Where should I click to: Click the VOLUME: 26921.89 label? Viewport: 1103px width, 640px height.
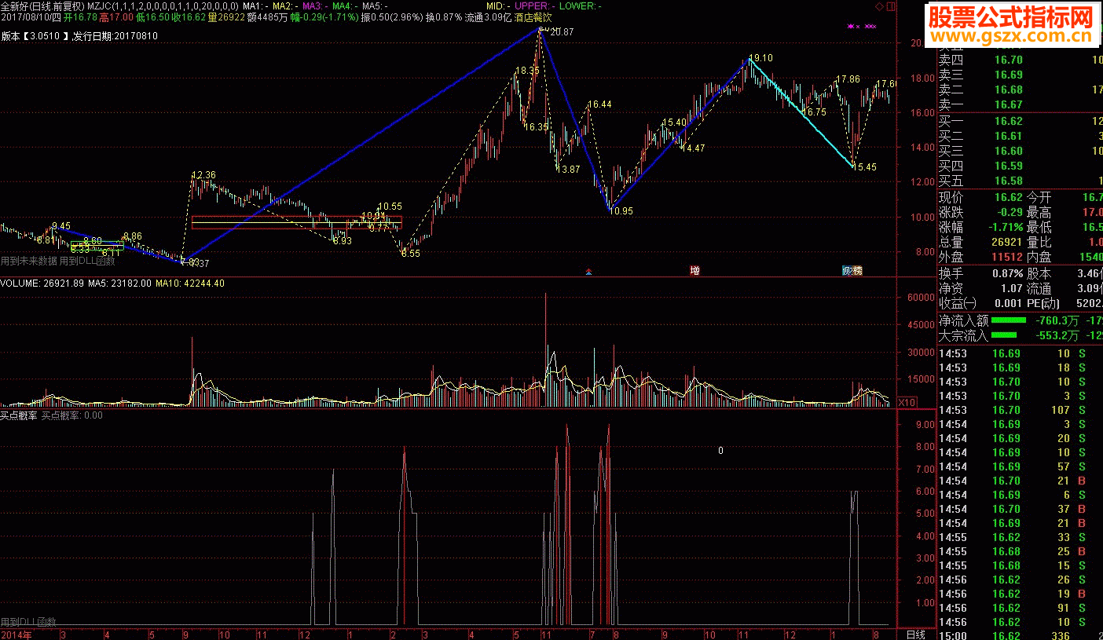point(42,283)
